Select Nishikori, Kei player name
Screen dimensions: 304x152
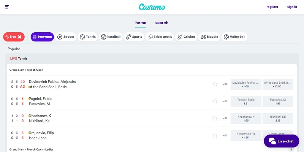coord(40,121)
